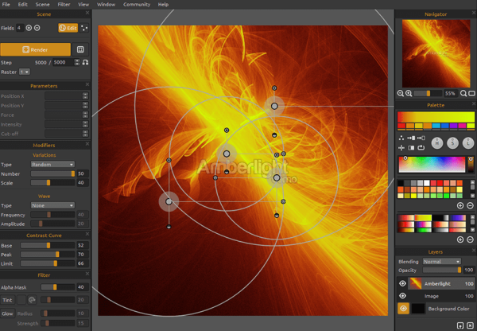Click the Alpha Mask slider
Screen dimensions: 477x331
58,287
